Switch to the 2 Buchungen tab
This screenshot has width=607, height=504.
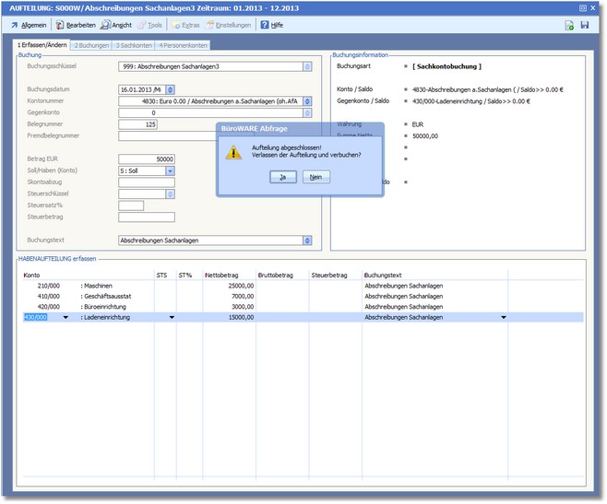[x=91, y=45]
